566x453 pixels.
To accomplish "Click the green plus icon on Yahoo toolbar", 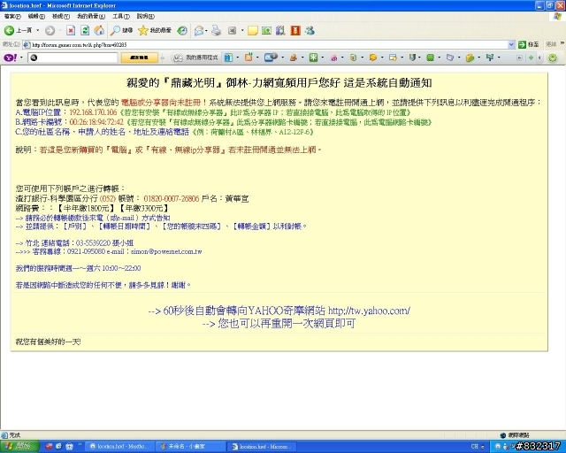I will pyautogui.click(x=531, y=58).
